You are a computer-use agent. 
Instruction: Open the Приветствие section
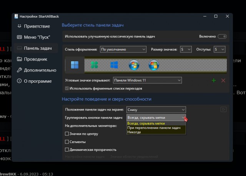coord(36,26)
